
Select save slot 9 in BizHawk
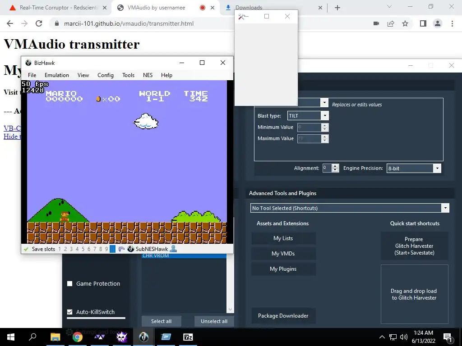[106, 249]
